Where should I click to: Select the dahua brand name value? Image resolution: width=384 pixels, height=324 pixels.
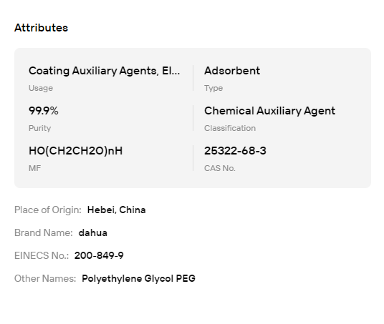pyautogui.click(x=93, y=232)
